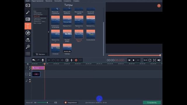Open the Сохранить menu in menu bar

(x=67, y=1)
